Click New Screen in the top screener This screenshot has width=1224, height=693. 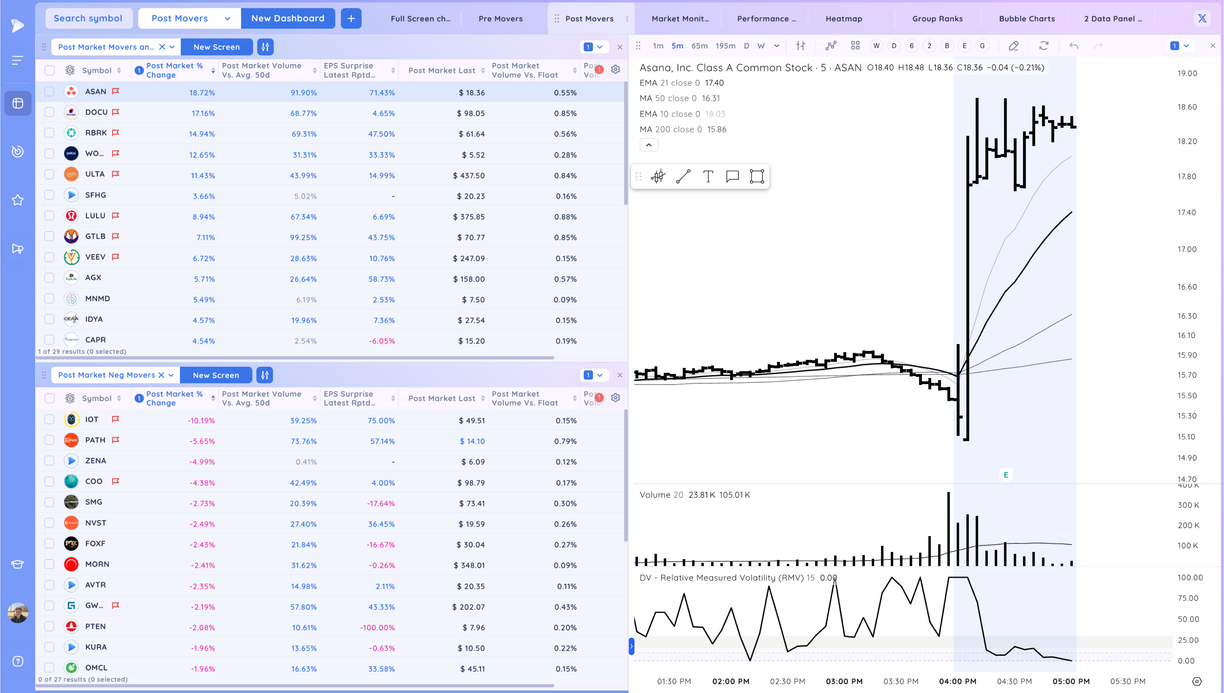pos(217,47)
